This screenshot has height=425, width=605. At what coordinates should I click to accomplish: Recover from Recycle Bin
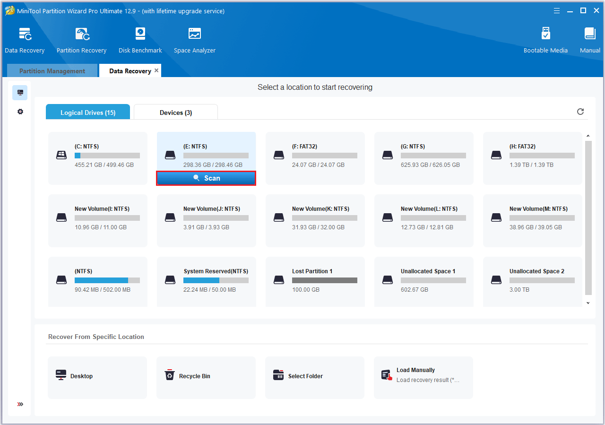click(206, 377)
